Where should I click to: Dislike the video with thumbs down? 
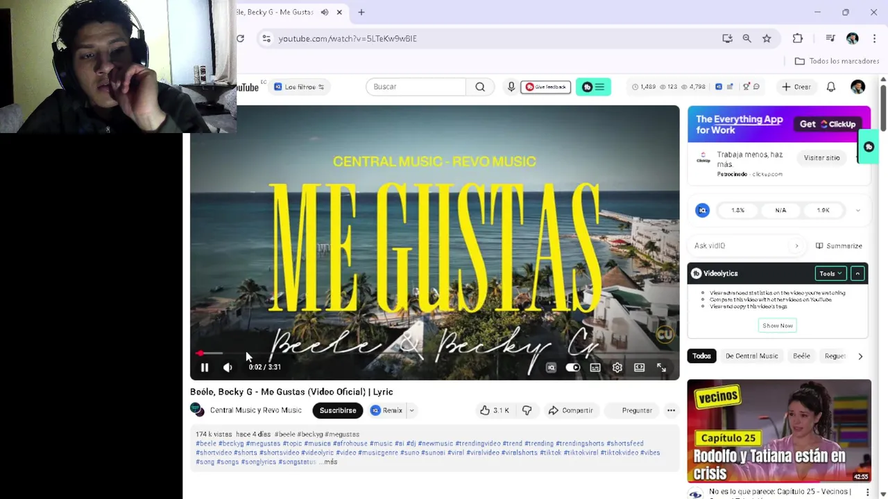pos(527,410)
